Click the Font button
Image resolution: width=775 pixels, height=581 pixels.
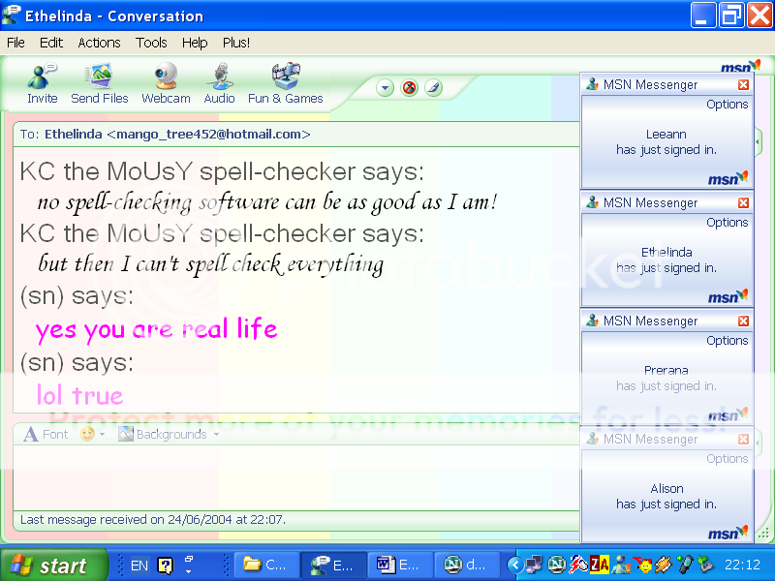pyautogui.click(x=46, y=435)
